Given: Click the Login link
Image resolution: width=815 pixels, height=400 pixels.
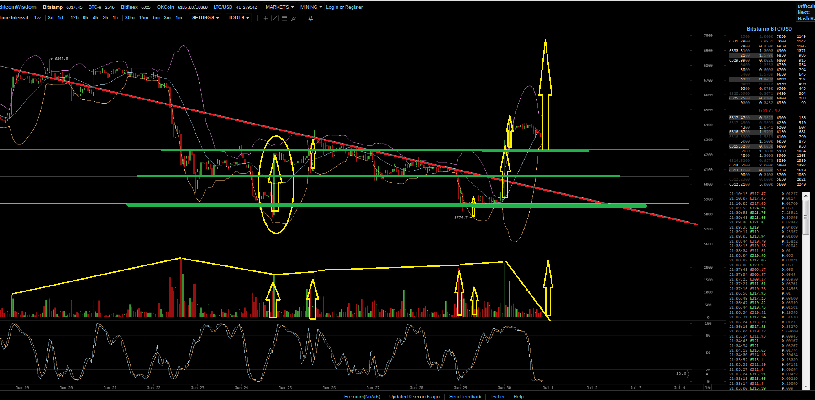Looking at the screenshot, I should [x=332, y=7].
